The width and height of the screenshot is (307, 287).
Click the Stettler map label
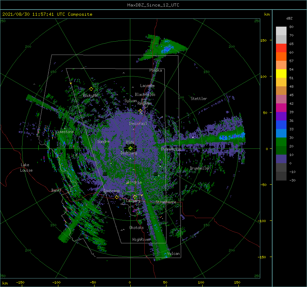(199, 99)
